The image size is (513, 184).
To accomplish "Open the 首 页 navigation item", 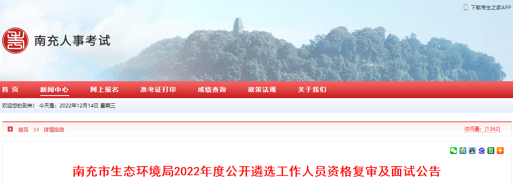I will (10, 90).
